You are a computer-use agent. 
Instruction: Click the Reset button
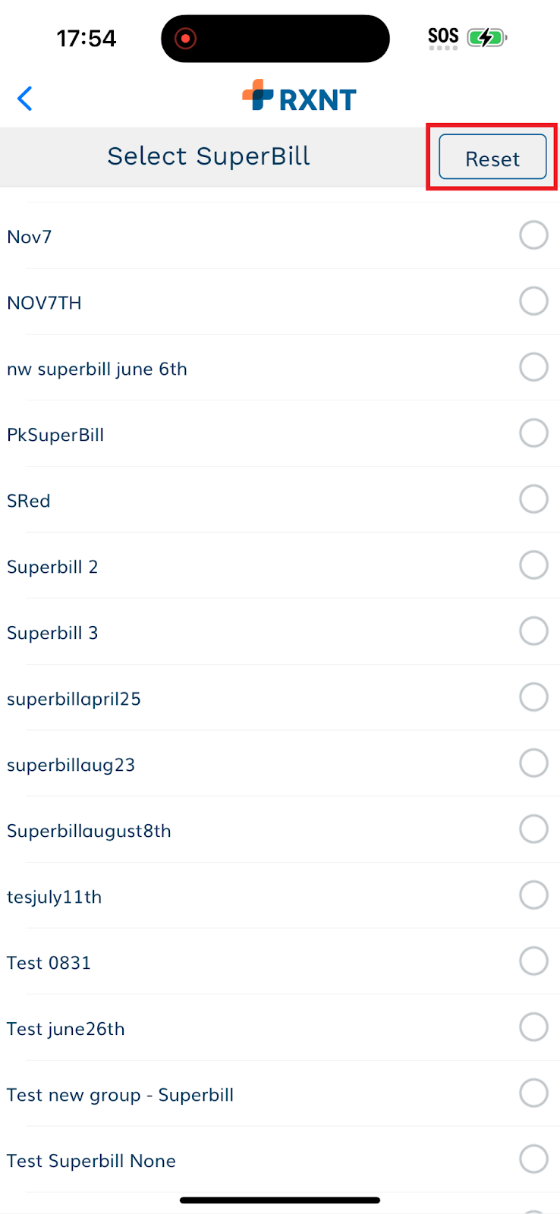pyautogui.click(x=492, y=158)
